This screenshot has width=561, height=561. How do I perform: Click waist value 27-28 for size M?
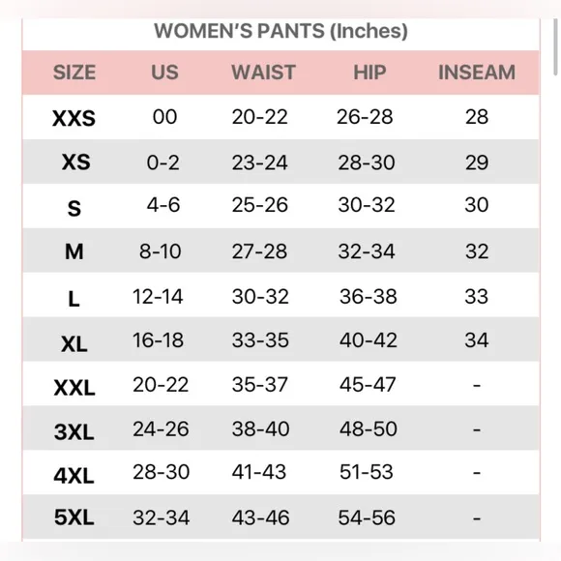pos(259,251)
